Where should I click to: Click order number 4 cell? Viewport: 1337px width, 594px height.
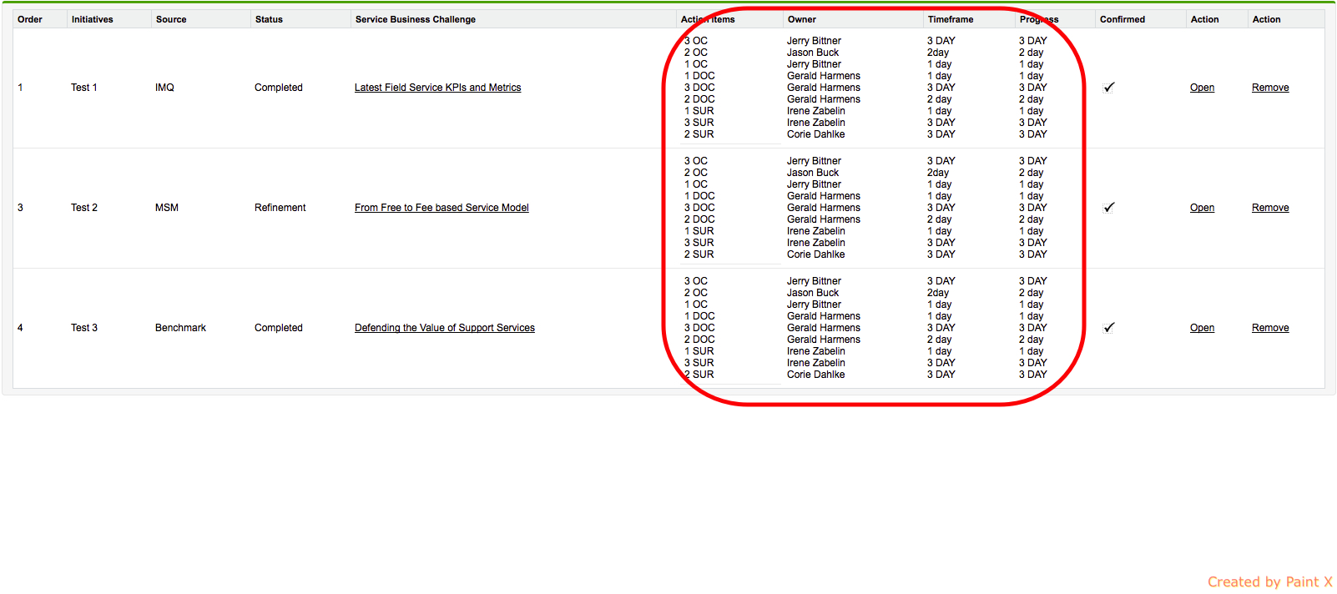point(21,328)
